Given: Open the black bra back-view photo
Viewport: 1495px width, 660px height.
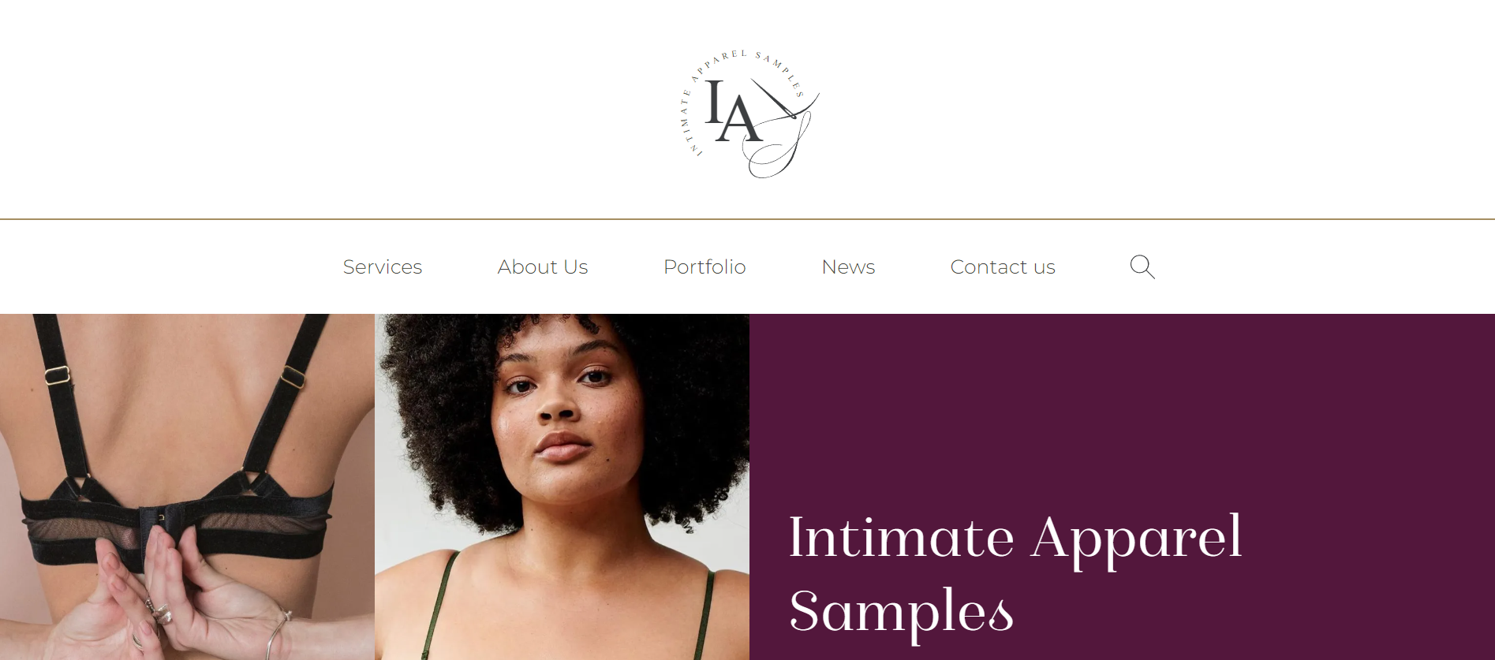Looking at the screenshot, I should click(187, 487).
